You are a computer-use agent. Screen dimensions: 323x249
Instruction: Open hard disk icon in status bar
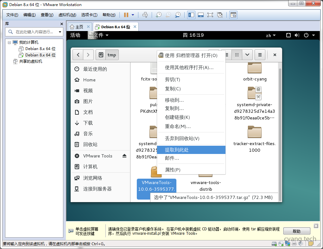(274, 244)
